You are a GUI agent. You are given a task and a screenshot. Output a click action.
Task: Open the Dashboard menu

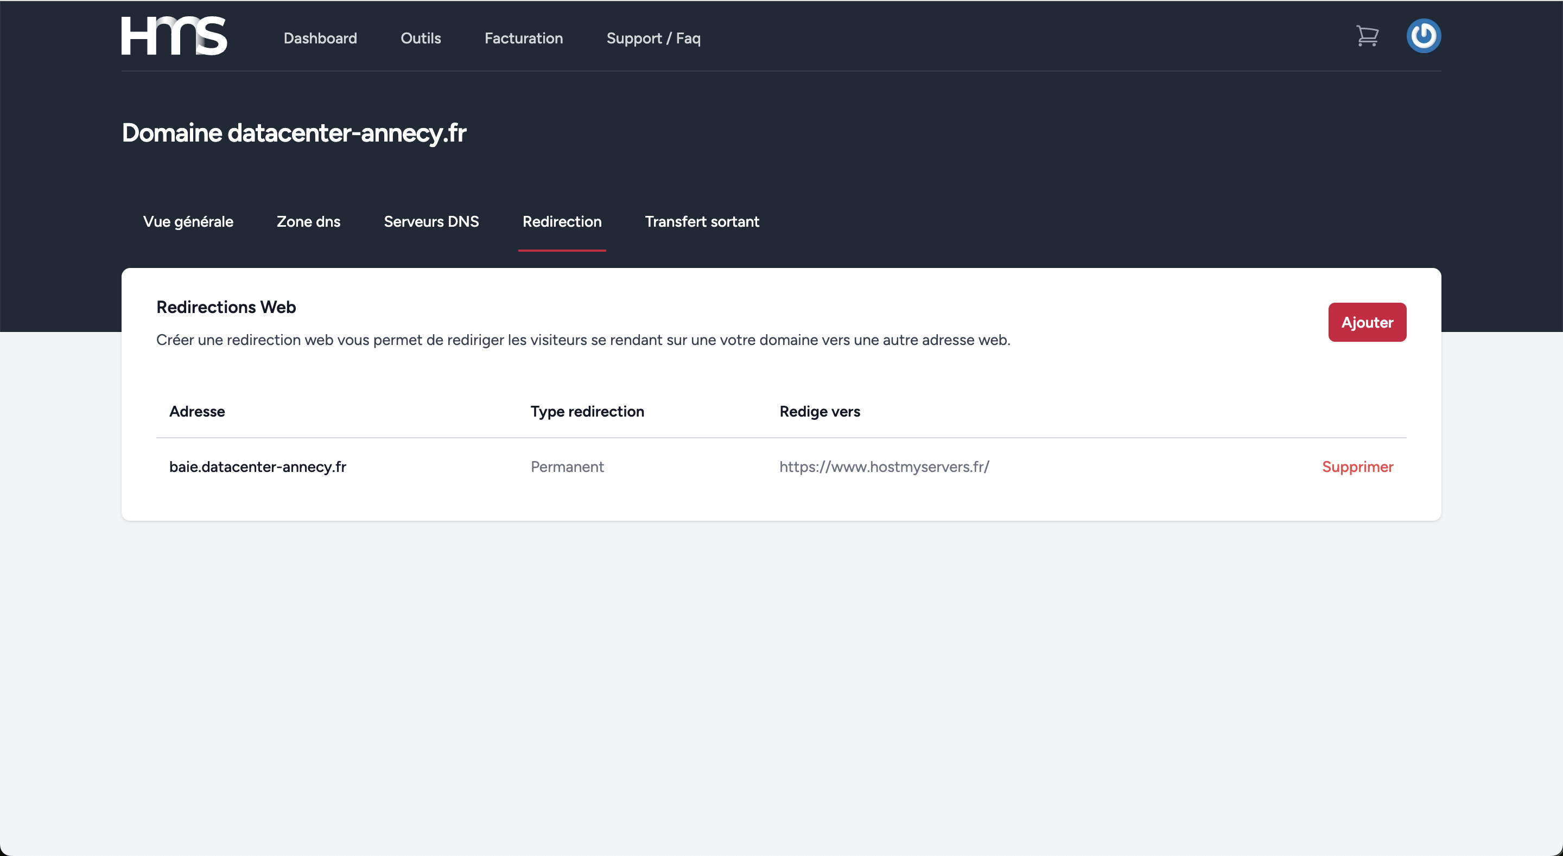click(x=320, y=38)
